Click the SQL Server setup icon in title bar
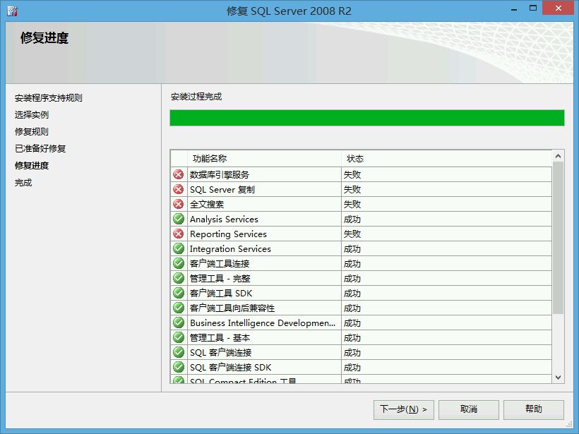Screen dimensions: 579x434 (12, 11)
